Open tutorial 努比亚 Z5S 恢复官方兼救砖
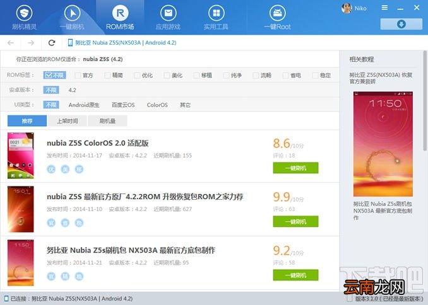The image size is (428, 305). [381, 78]
